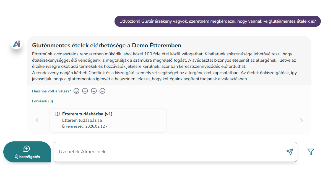This screenshot has width=333, height=171.
Task: Start a new chat via Új beszélgetés label
Action: 27,157
